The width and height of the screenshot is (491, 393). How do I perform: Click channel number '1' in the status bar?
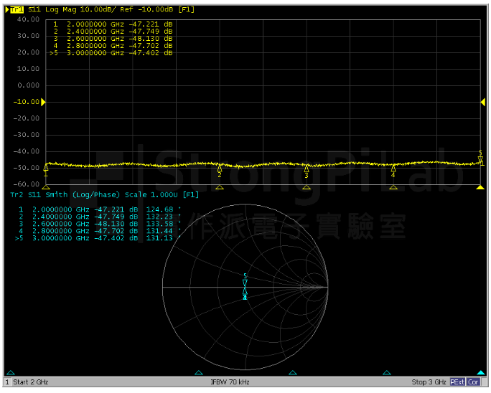click(x=7, y=382)
